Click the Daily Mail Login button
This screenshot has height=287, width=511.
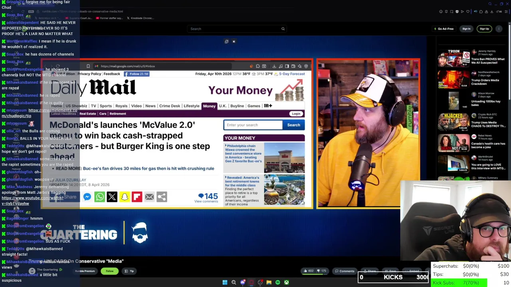pyautogui.click(x=296, y=114)
